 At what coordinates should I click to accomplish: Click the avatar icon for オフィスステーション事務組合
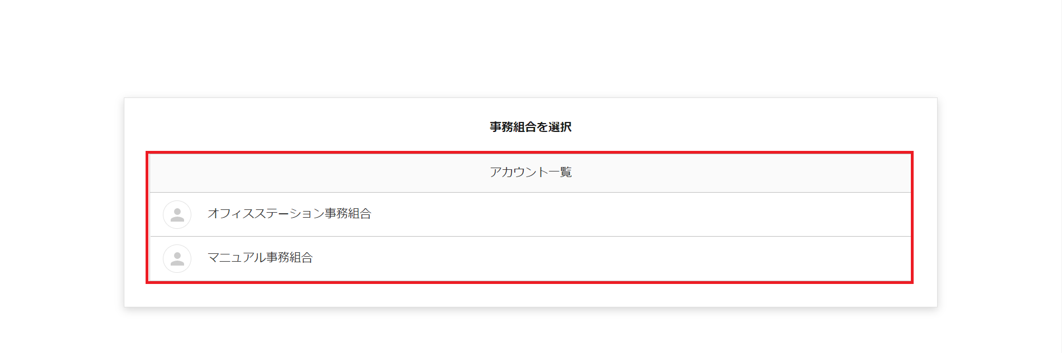177,214
